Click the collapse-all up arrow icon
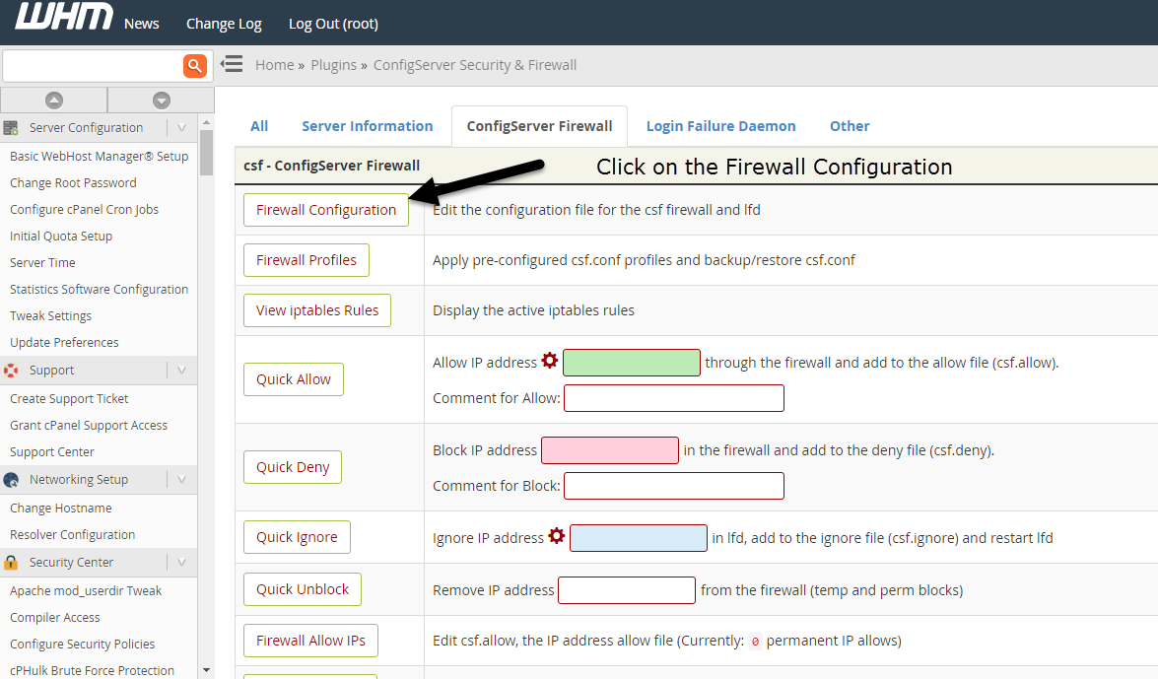The image size is (1158, 679). (x=54, y=100)
